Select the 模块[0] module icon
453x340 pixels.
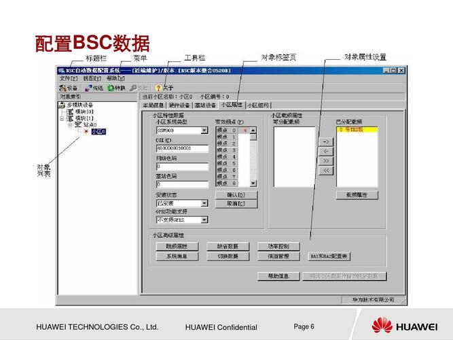point(70,112)
